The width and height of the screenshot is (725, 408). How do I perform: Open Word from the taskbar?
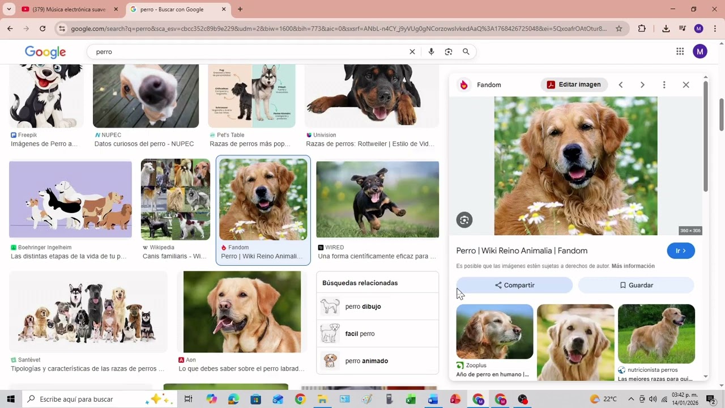pos(433,399)
